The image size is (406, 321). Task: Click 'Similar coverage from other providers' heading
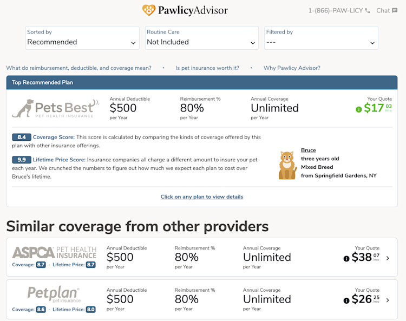137,226
